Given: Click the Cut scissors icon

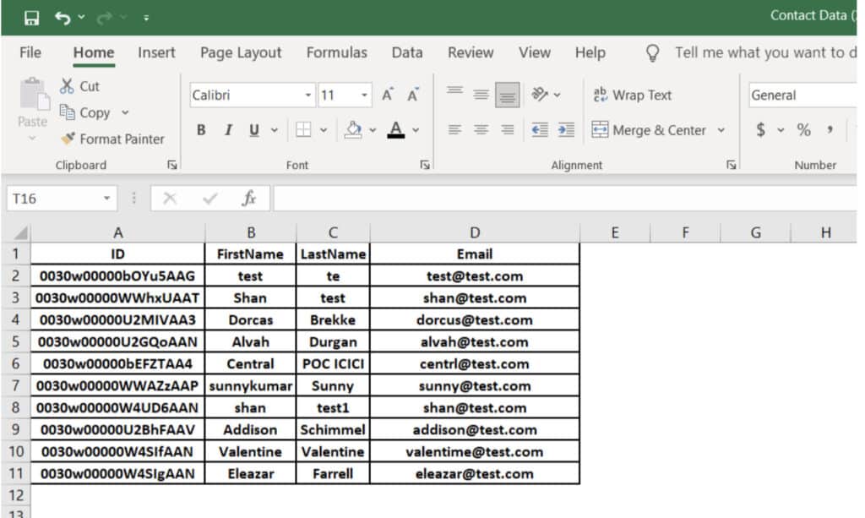Looking at the screenshot, I should point(68,86).
